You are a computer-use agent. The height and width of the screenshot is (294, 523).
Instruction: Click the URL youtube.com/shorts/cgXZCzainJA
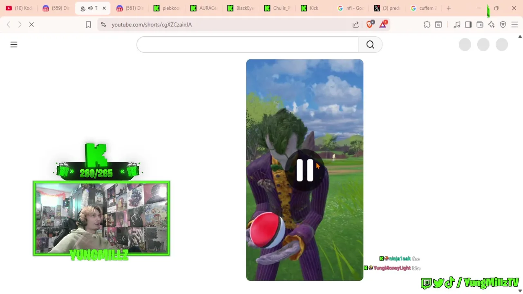[x=152, y=24]
